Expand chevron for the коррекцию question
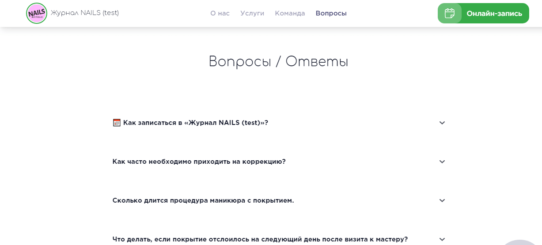 point(442,162)
